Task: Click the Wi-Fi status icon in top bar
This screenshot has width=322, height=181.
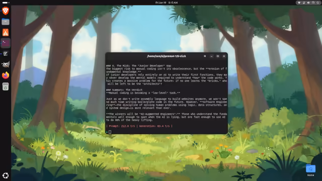Action: (x=299, y=3)
